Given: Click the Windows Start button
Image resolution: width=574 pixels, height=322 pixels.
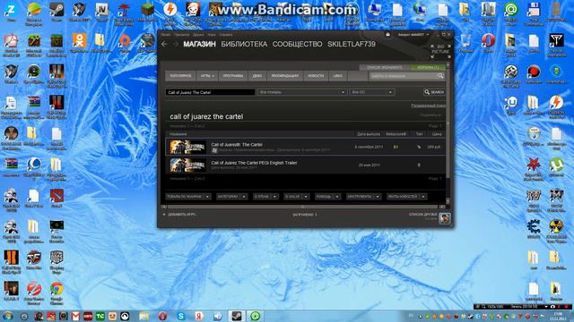Looking at the screenshot, I should coord(8,316).
